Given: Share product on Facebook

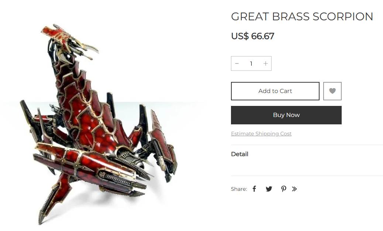Looking at the screenshot, I should point(254,189).
